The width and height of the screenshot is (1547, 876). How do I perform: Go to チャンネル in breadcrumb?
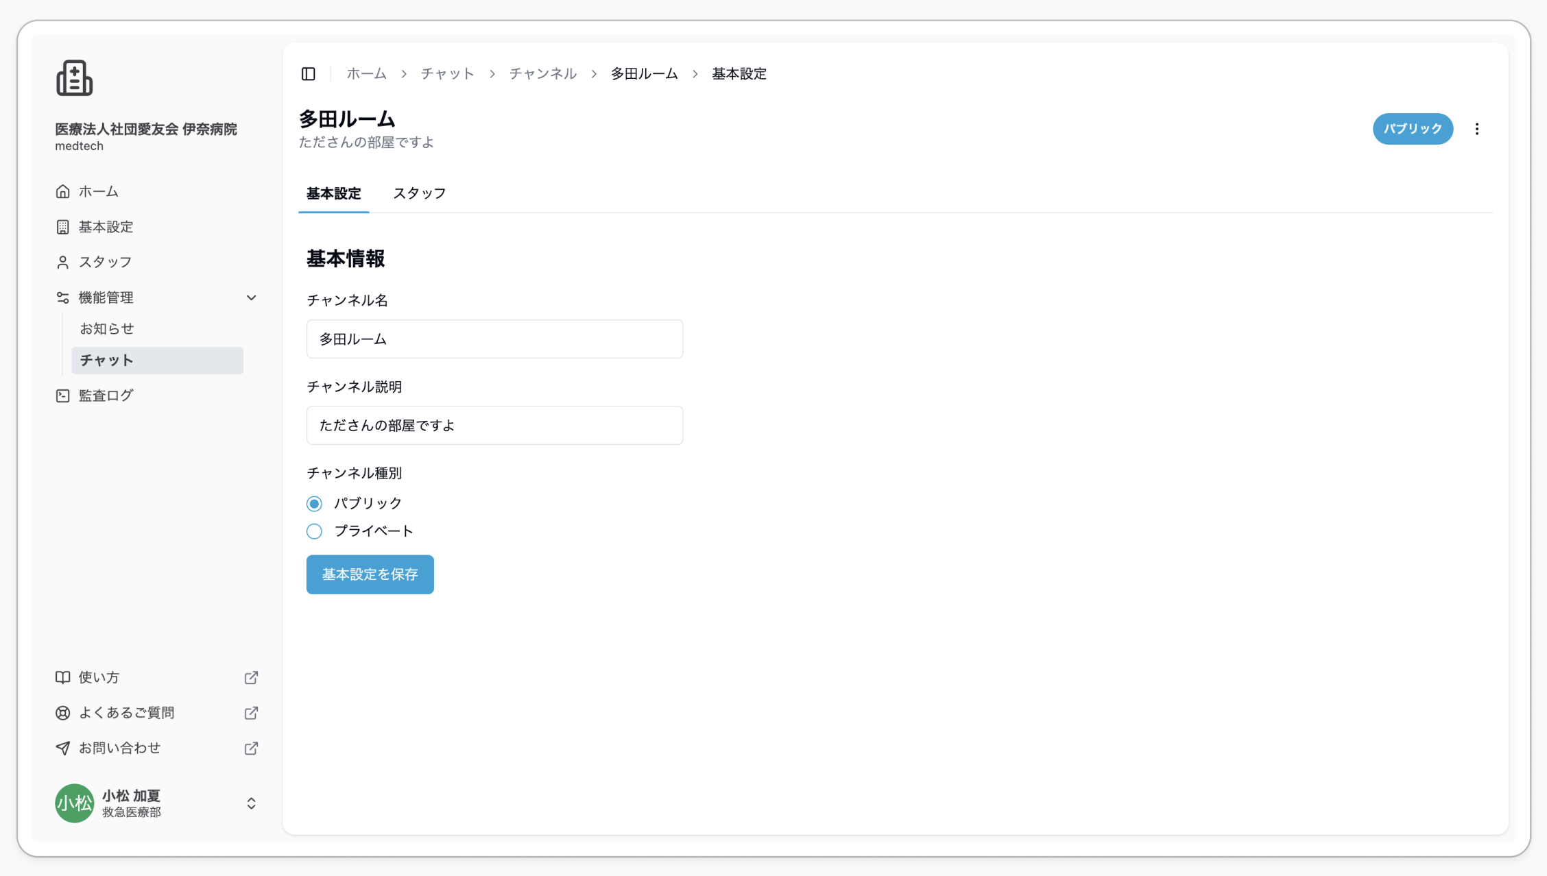[542, 74]
